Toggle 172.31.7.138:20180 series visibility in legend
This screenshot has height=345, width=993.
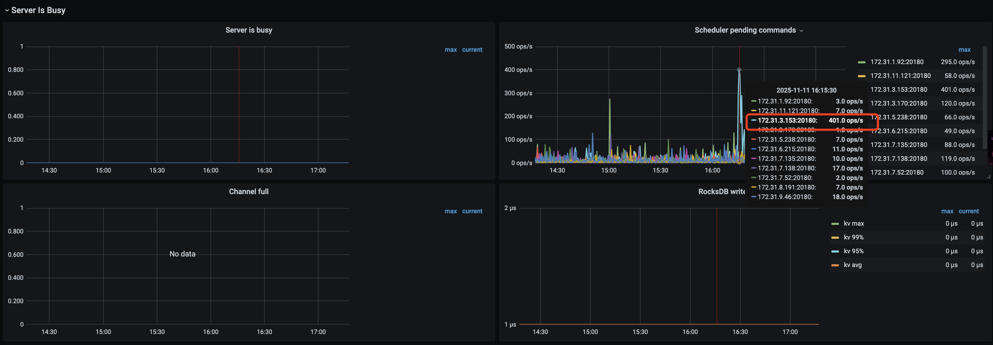pos(899,158)
